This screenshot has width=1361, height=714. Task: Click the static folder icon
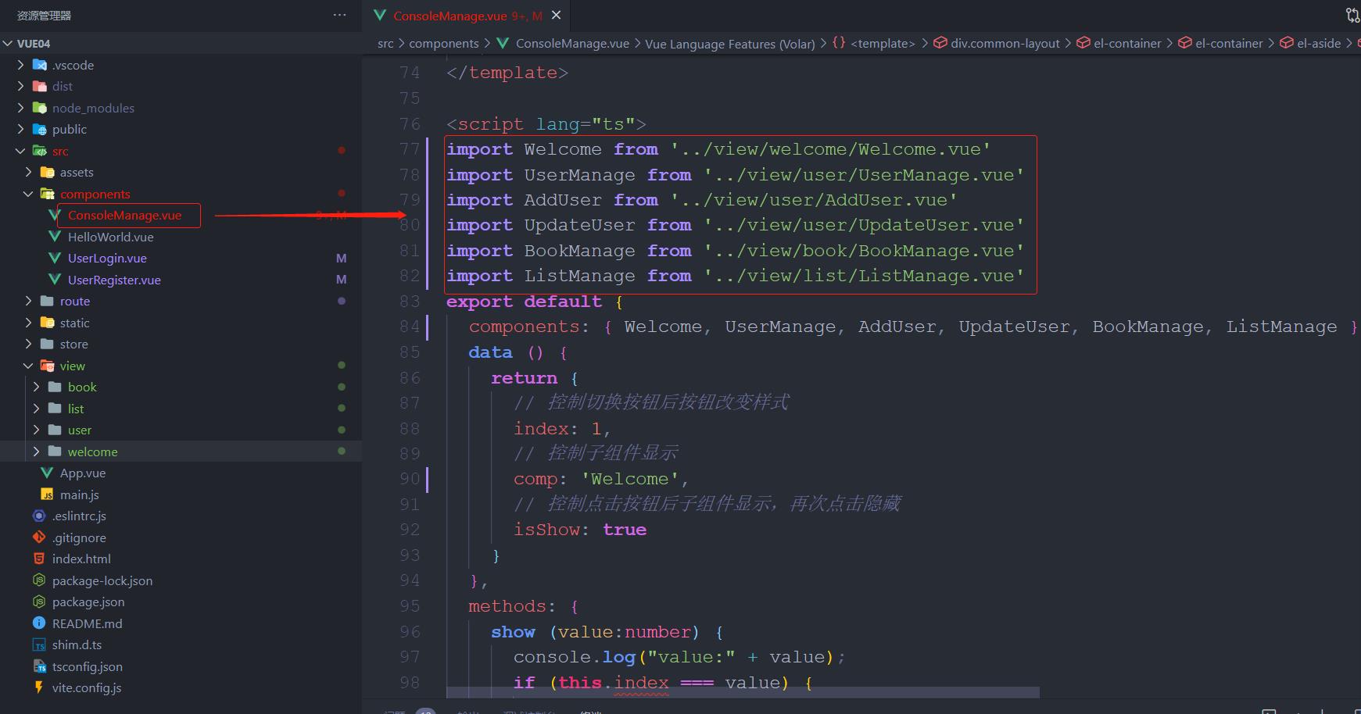point(47,323)
